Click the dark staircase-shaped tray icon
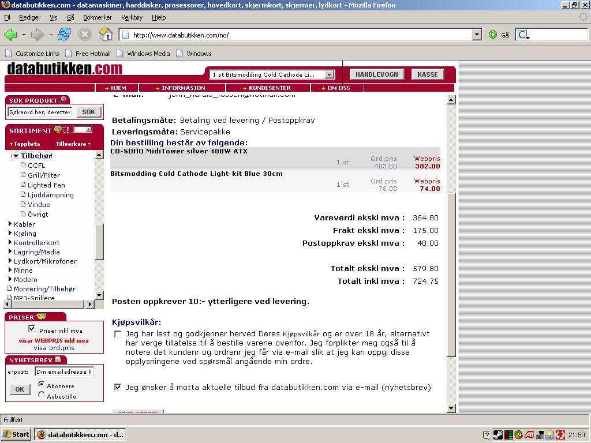The image size is (591, 443). coord(540,435)
